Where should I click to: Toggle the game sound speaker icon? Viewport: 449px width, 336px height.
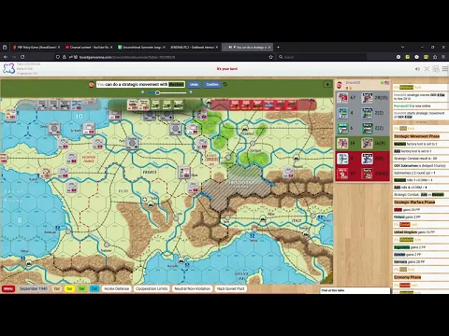[417, 69]
